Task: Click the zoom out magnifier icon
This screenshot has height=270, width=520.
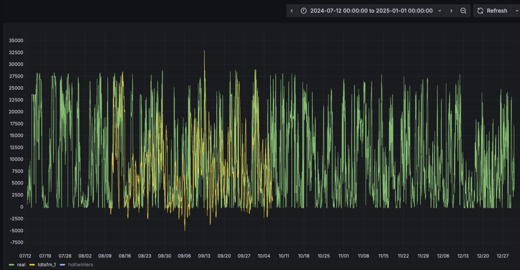Action: tap(463, 11)
